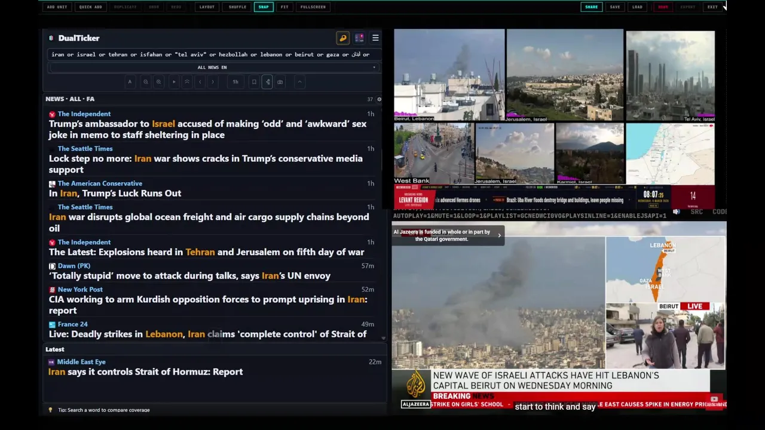The image size is (765, 430).
Task: Click the DualTicker logo icon
Action: click(x=51, y=38)
